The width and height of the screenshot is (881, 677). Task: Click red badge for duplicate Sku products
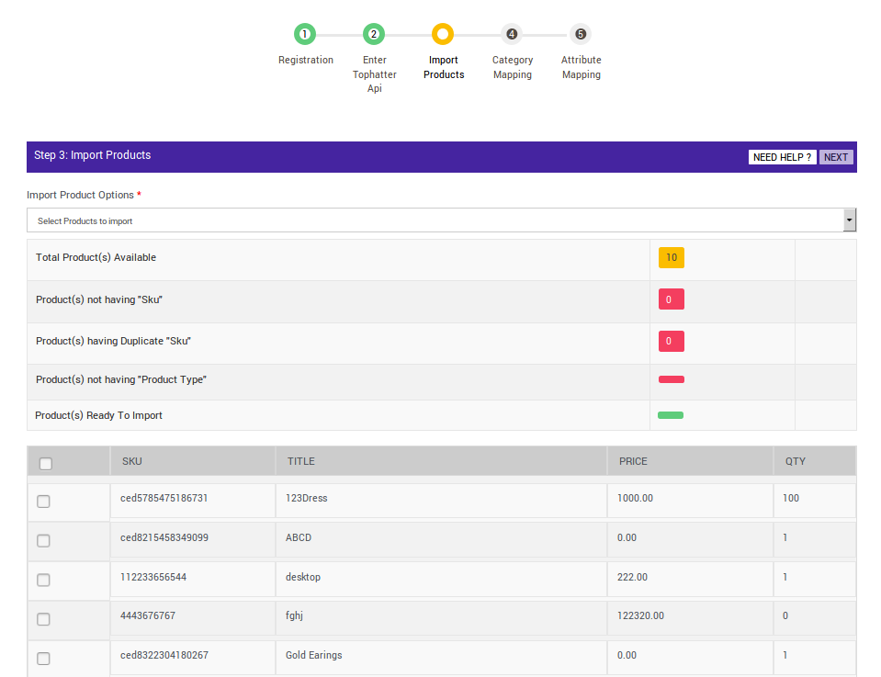(x=671, y=342)
